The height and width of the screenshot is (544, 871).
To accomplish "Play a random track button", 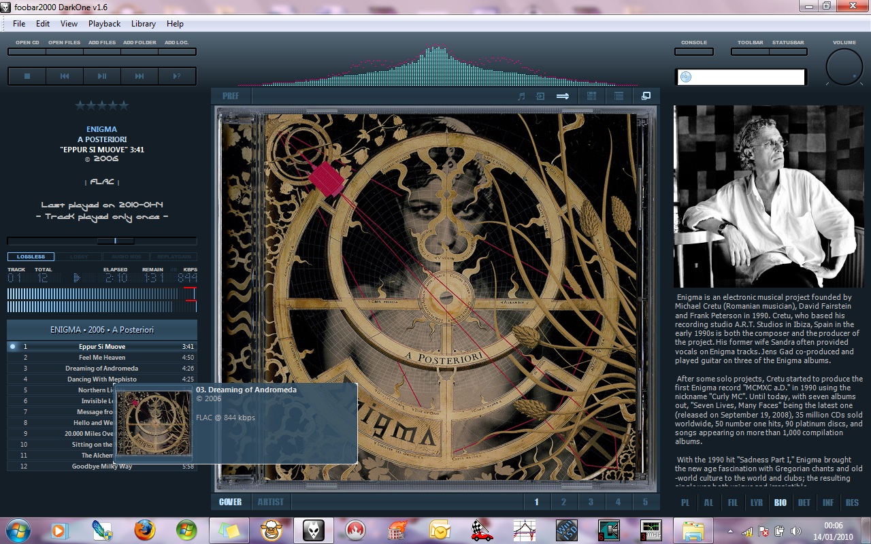I will click(177, 76).
